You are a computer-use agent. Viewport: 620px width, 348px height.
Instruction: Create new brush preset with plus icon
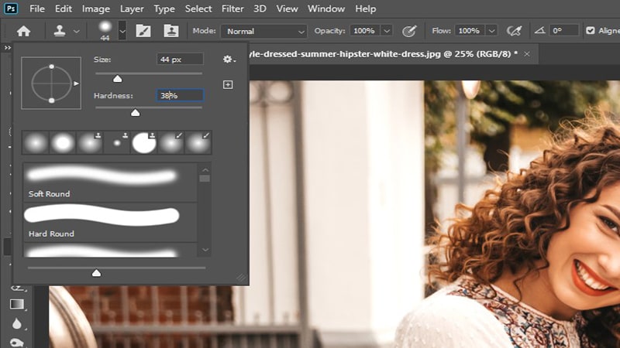coord(228,84)
